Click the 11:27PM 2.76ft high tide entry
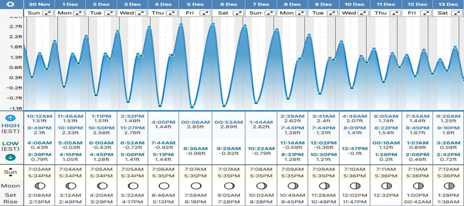This screenshot has width=464, height=206. pyautogui.click(x=132, y=130)
